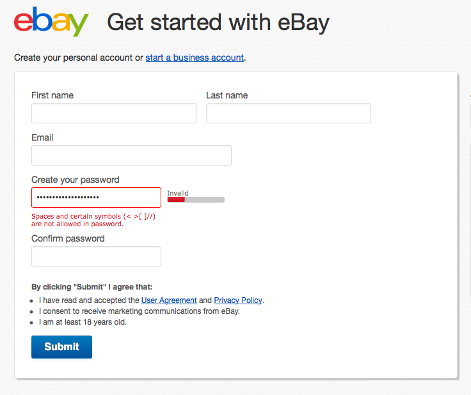Click the Get started with eBay heading
The height and width of the screenshot is (395, 471).
tap(218, 23)
